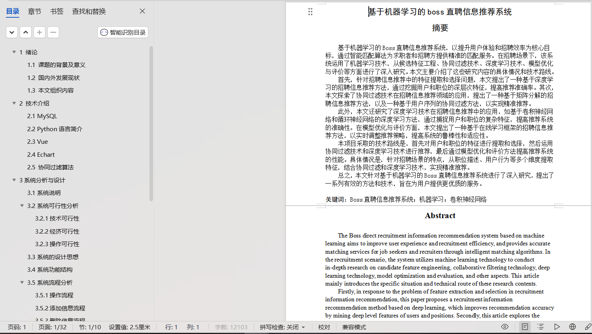Click 页面: 1/32 in status bar

(x=52, y=327)
